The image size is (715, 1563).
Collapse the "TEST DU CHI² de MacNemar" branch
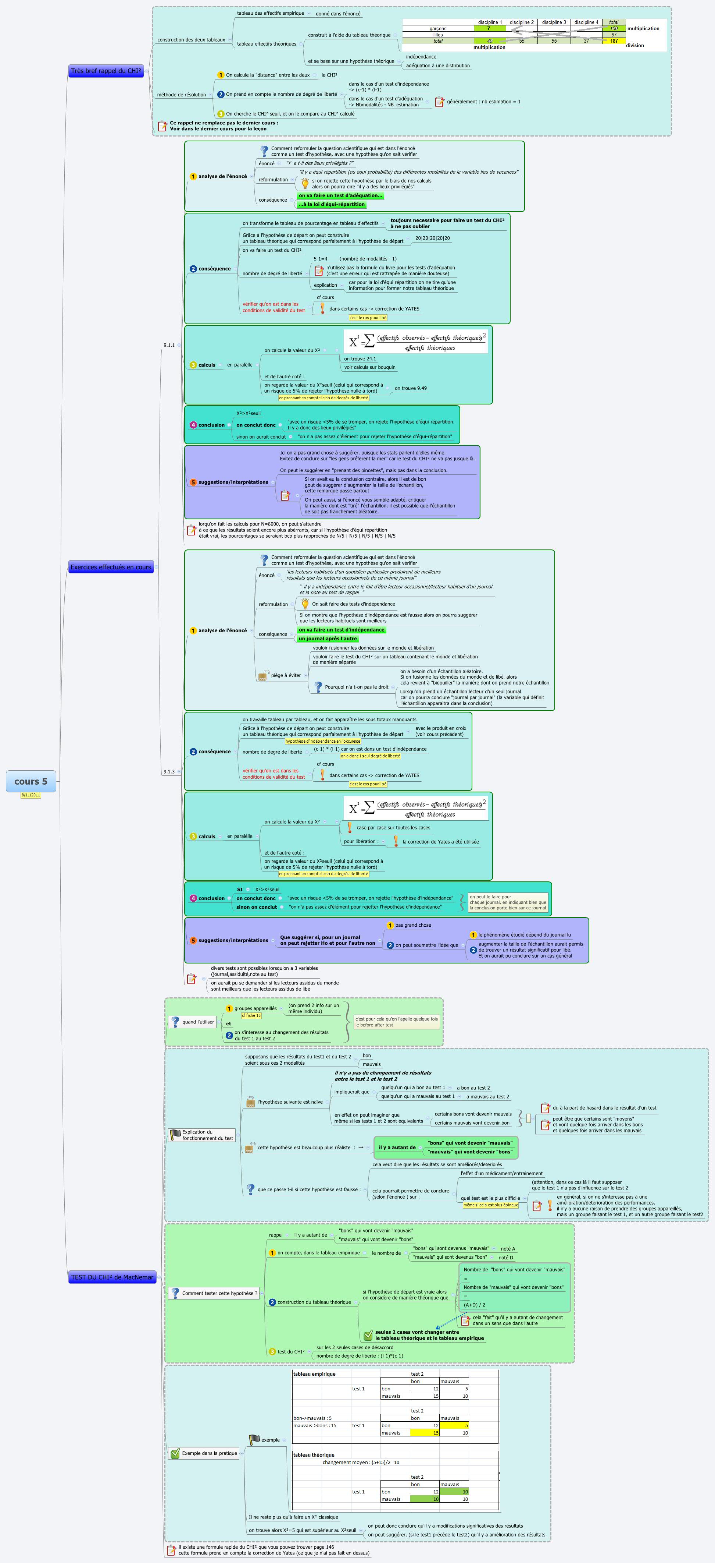159,1278
